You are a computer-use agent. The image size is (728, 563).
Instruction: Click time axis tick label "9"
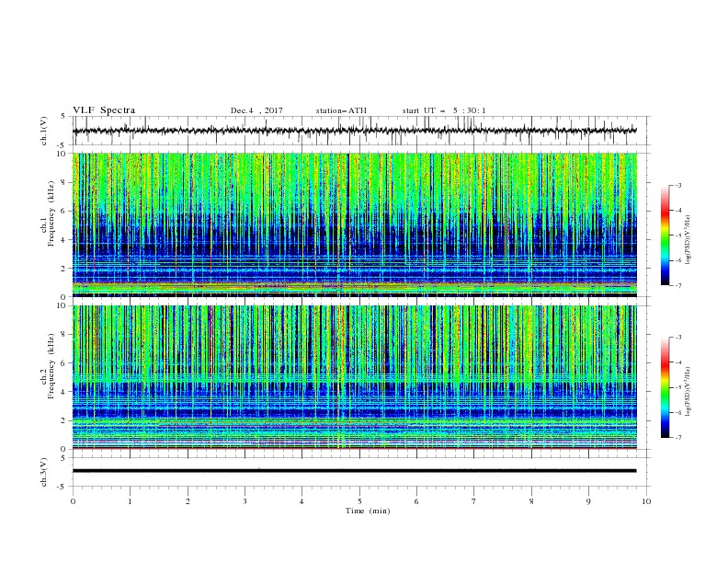588,501
